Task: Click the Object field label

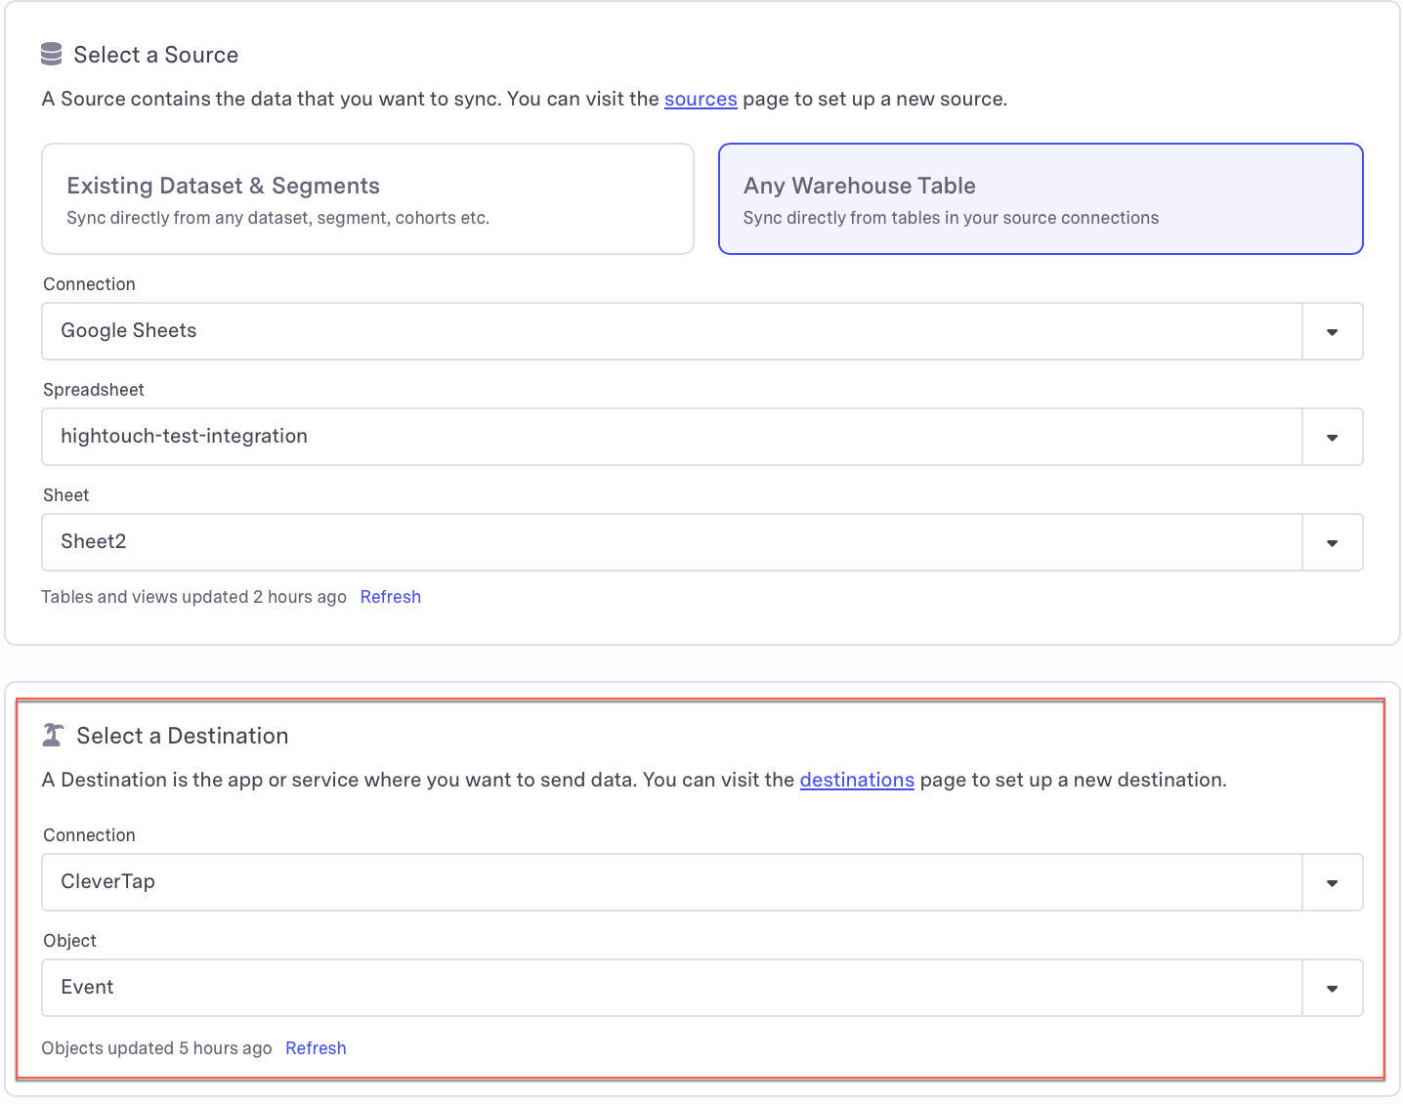Action: pyautogui.click(x=70, y=941)
